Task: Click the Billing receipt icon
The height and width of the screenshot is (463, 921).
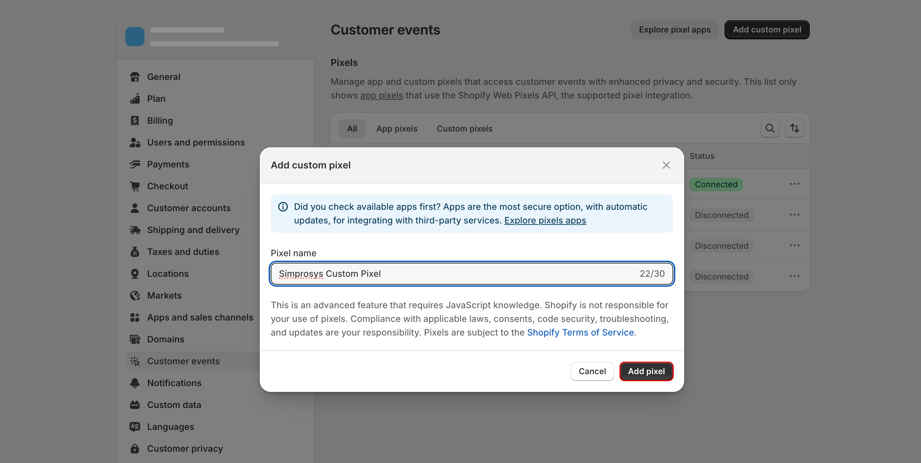Action: click(135, 120)
